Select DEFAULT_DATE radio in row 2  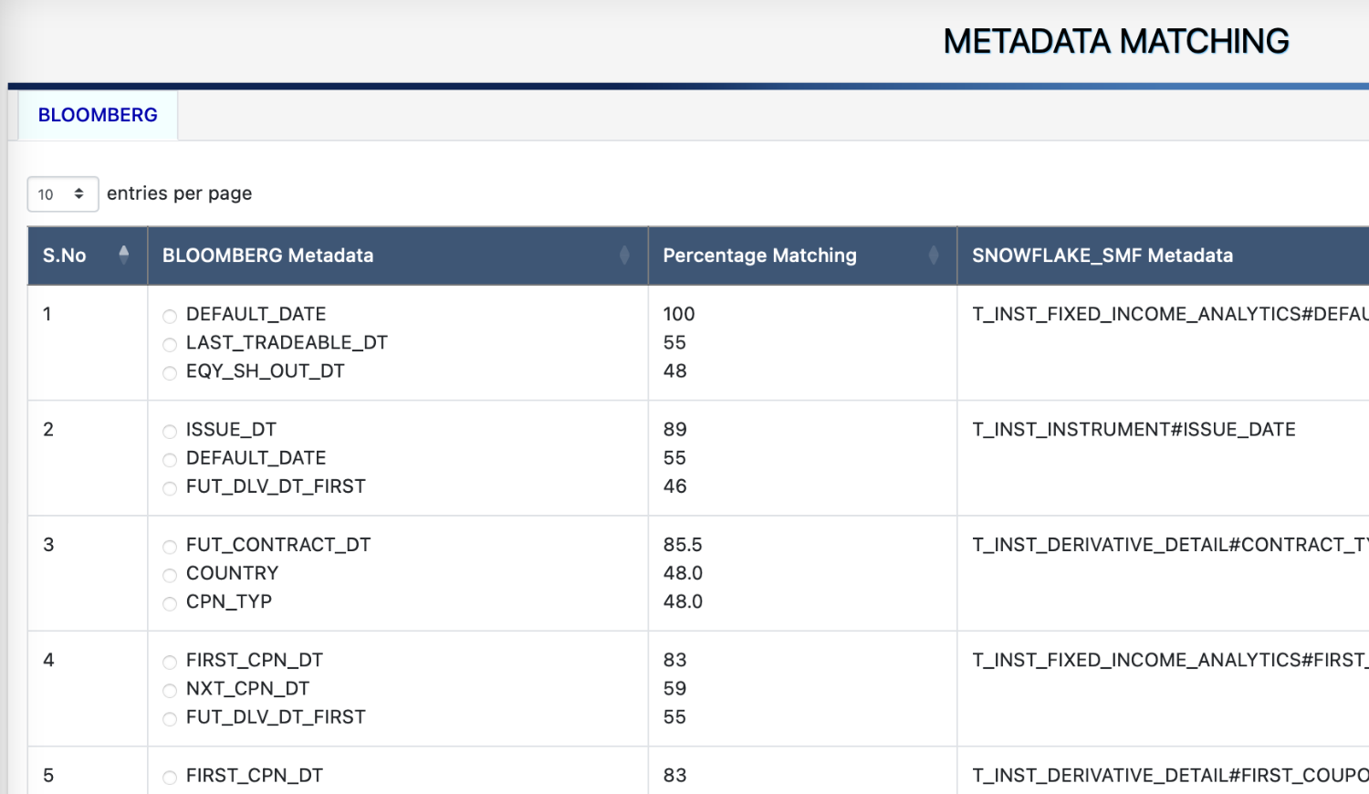coord(170,460)
